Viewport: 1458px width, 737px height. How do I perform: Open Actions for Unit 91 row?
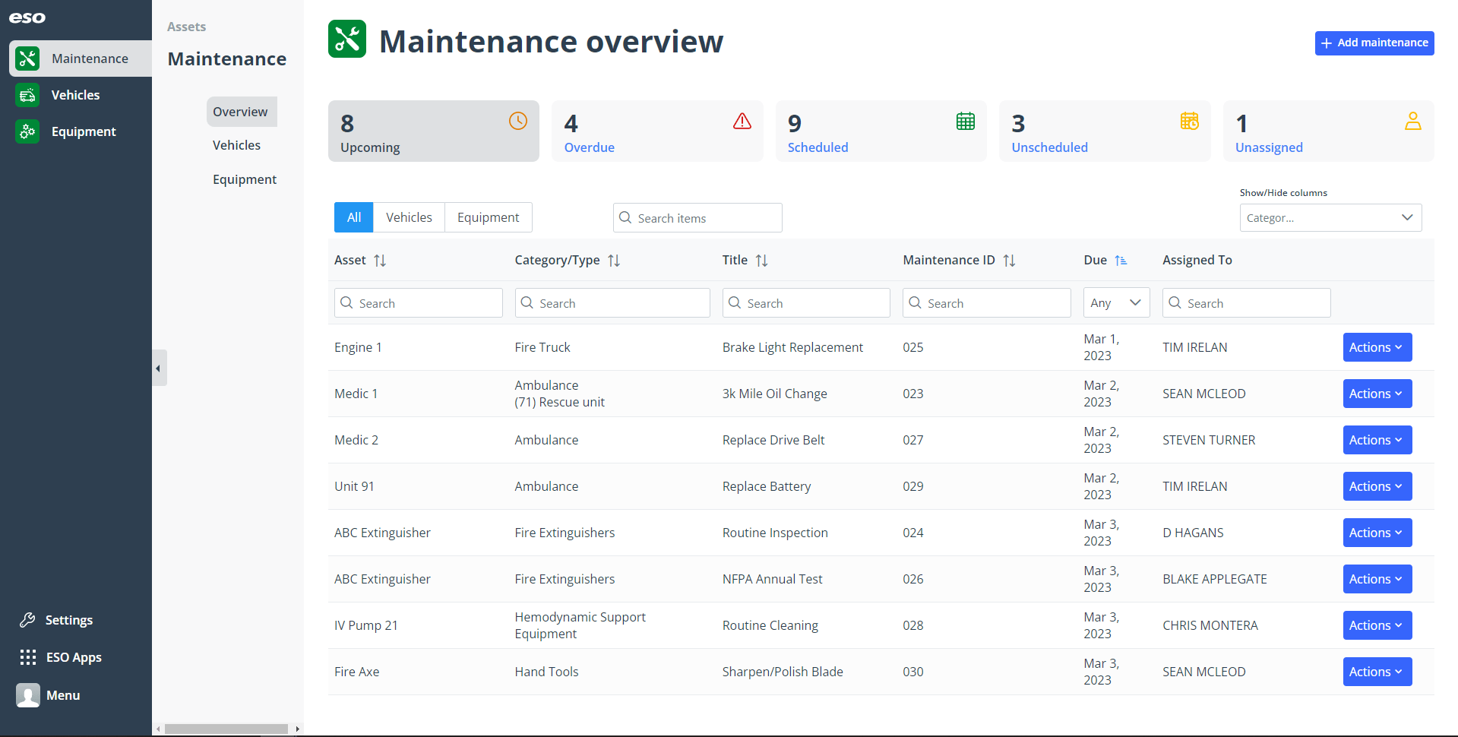click(x=1377, y=486)
